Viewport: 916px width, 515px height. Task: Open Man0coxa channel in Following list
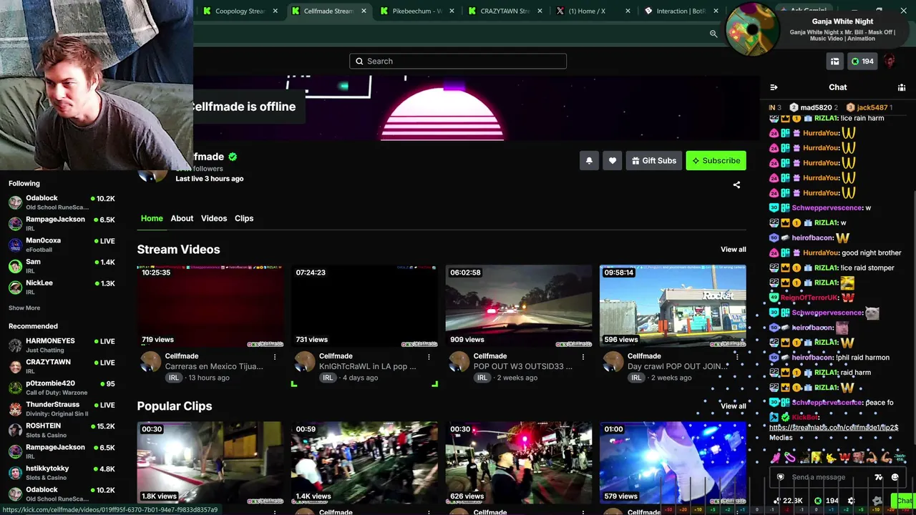click(62, 245)
